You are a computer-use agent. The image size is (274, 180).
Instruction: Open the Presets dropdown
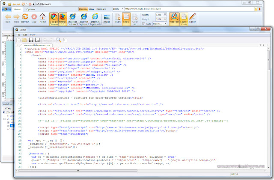[160, 24]
